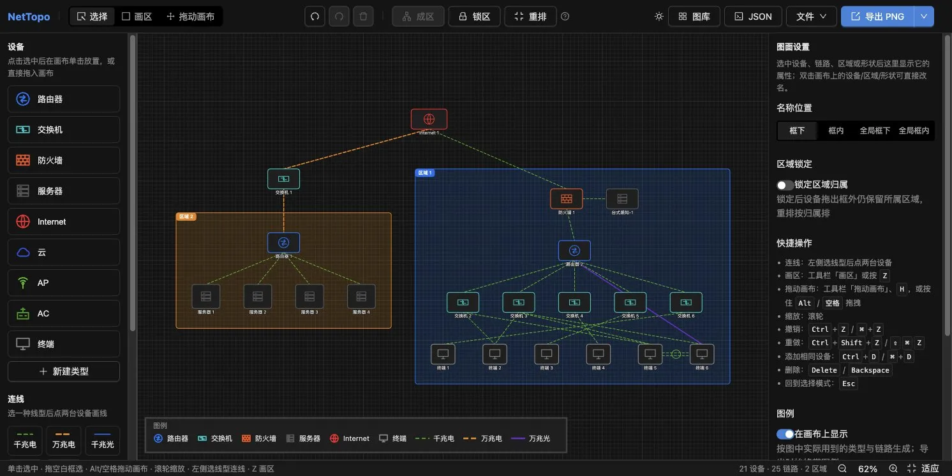The image size is (952, 476).
Task: Click the 终端 6 node on canvas
Action: click(x=702, y=354)
